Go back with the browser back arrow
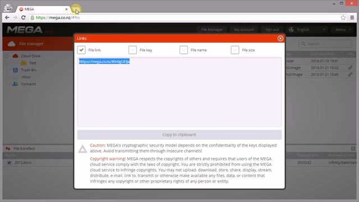The height and width of the screenshot is (202, 359). 7,17
